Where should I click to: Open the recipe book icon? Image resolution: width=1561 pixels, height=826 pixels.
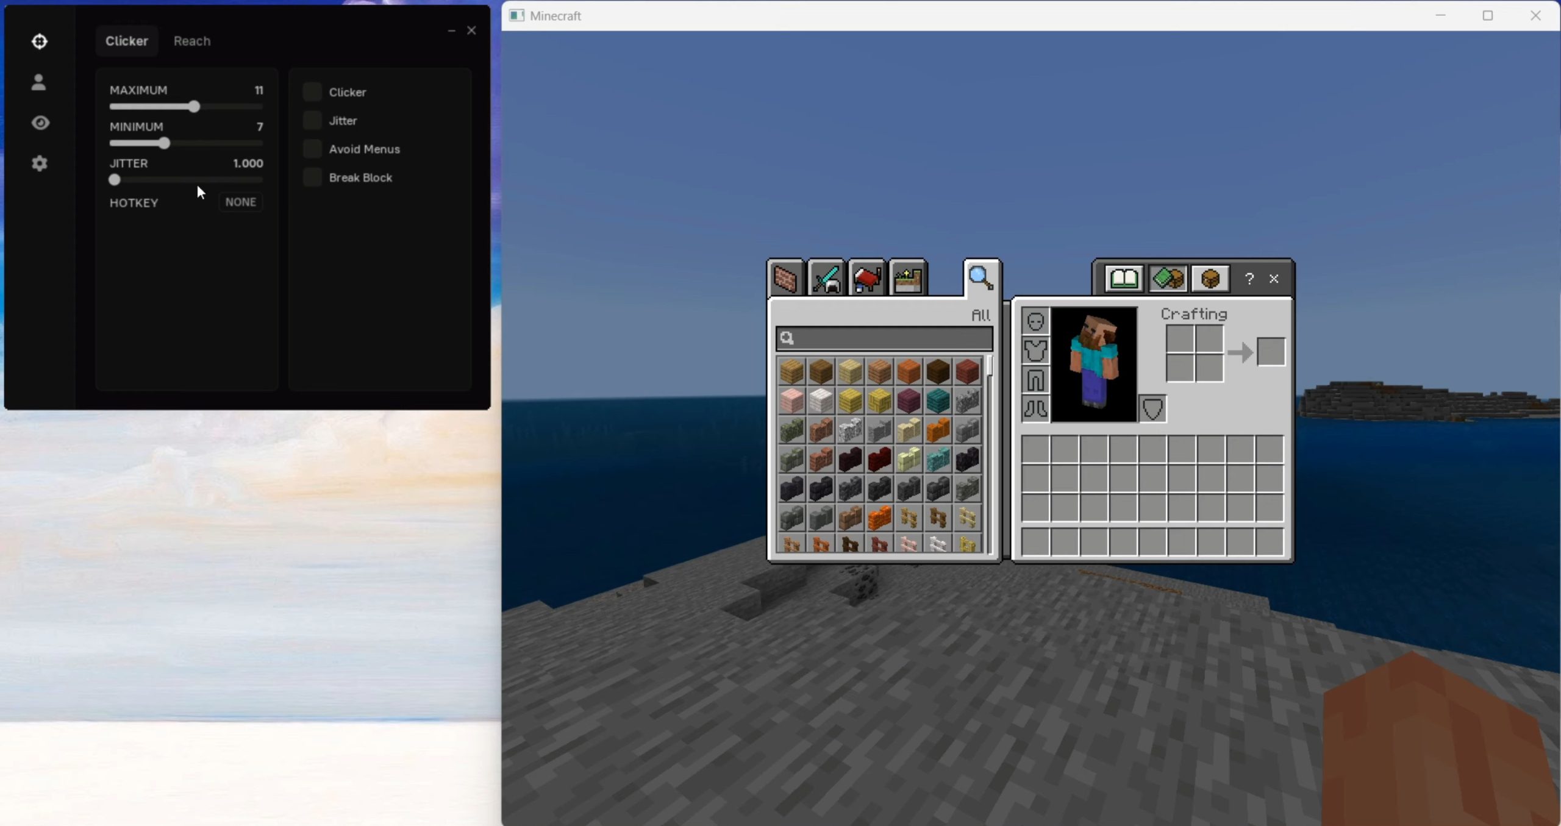[1124, 279]
